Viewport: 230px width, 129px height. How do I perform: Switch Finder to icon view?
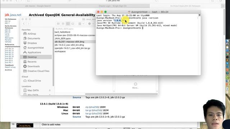(x=58, y=24)
